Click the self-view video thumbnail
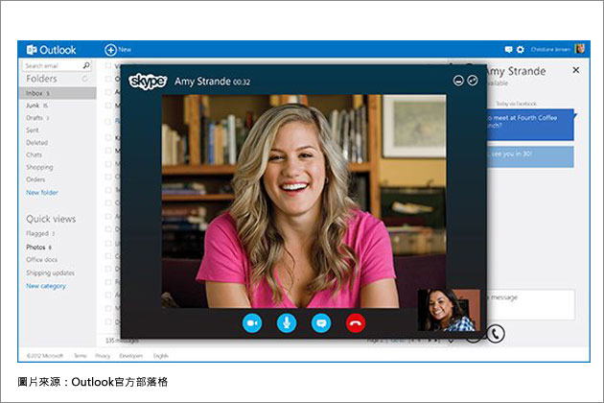The width and height of the screenshot is (604, 403). pyautogui.click(x=449, y=309)
